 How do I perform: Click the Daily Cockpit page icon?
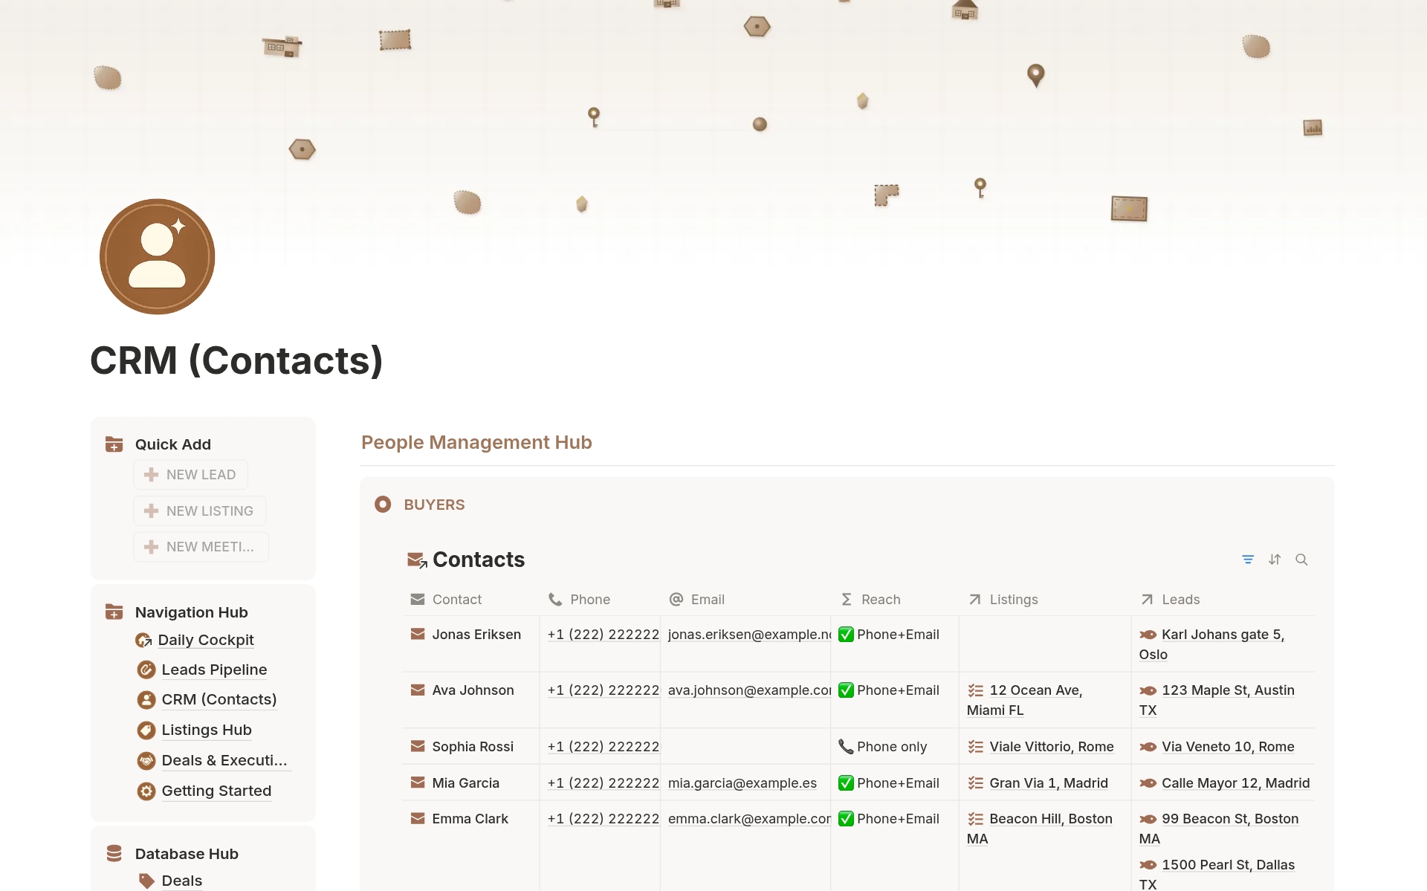(144, 640)
